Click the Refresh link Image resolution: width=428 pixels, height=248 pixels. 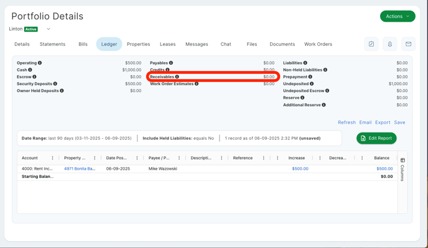click(347, 122)
